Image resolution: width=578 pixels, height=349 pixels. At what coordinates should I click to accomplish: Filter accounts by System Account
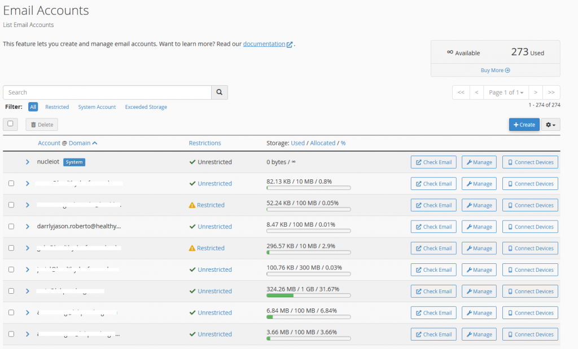point(97,107)
